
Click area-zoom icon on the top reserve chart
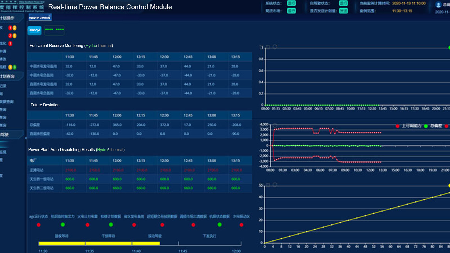pos(261,47)
